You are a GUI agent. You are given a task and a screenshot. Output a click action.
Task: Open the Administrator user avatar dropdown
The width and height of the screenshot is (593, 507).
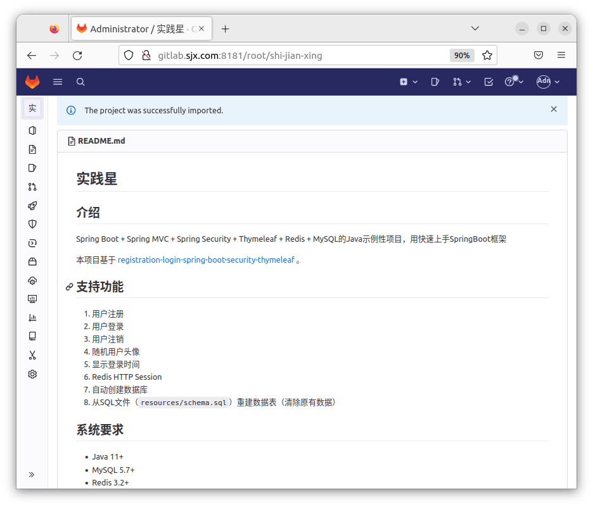(x=548, y=82)
